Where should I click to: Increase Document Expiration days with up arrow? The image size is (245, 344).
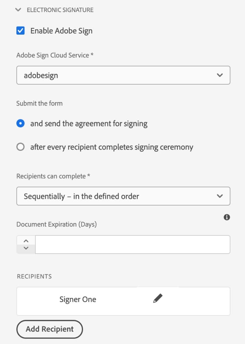click(x=26, y=241)
